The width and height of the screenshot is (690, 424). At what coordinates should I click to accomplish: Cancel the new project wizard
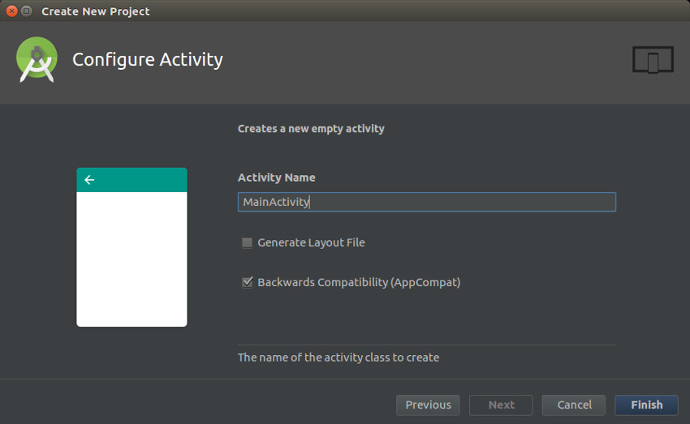tap(574, 405)
